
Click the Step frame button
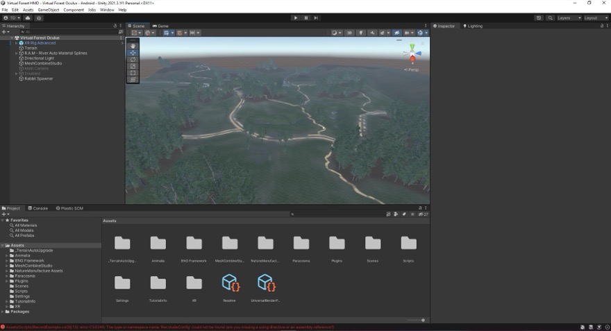(316, 18)
